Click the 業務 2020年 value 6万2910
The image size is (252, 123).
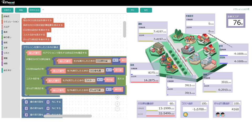point(217,90)
